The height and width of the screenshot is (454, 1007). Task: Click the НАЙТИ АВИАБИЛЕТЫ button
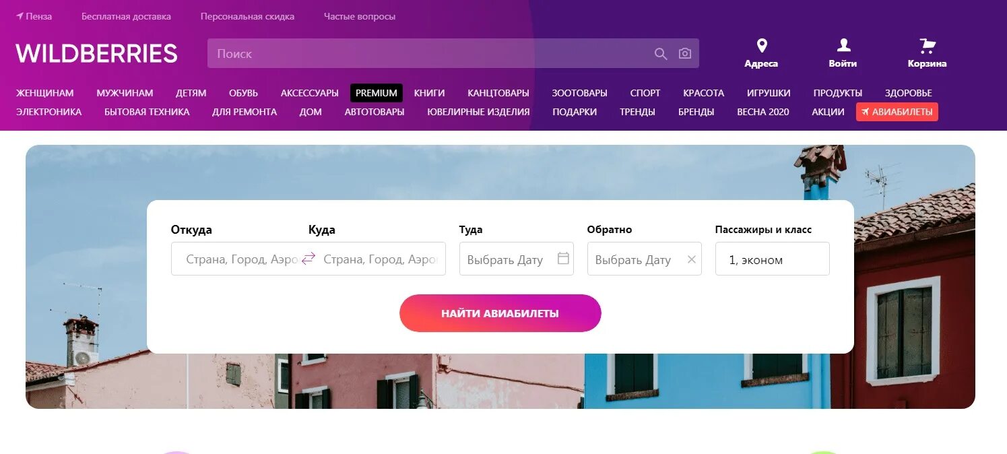coord(500,313)
